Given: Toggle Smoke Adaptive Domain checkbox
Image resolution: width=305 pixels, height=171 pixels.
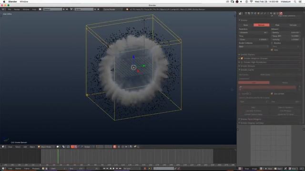Looking at the screenshot, I should pyautogui.click(x=242, y=58).
